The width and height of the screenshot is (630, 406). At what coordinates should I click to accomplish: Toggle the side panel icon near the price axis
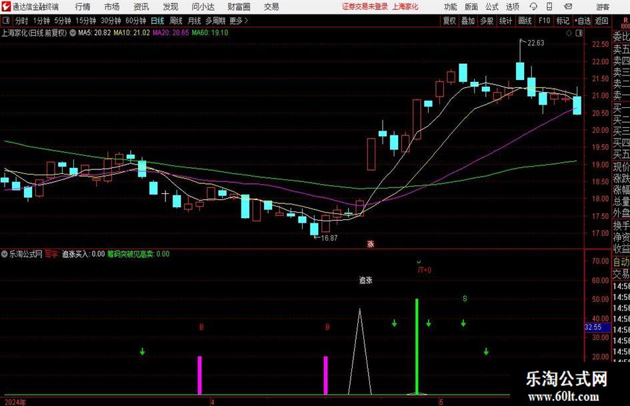[579, 33]
